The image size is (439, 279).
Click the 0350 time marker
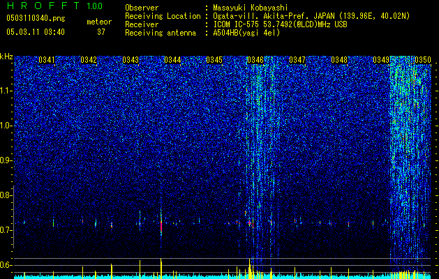click(x=423, y=60)
